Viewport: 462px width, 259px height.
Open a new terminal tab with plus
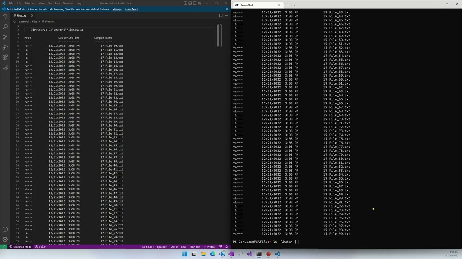tap(288, 5)
